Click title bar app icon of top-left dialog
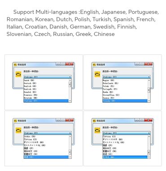 pyautogui.click(x=15, y=65)
